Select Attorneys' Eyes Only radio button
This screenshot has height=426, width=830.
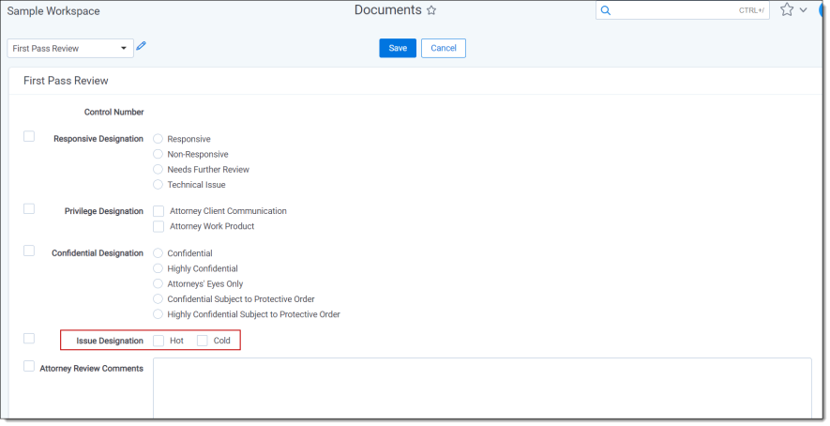tap(158, 283)
